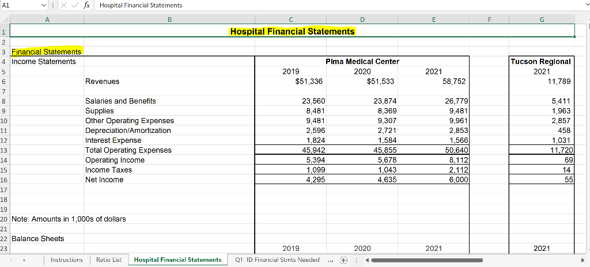Image resolution: width=590 pixels, height=267 pixels.
Task: Click the Tucson revenue 11,789 cell
Action: 542,81
